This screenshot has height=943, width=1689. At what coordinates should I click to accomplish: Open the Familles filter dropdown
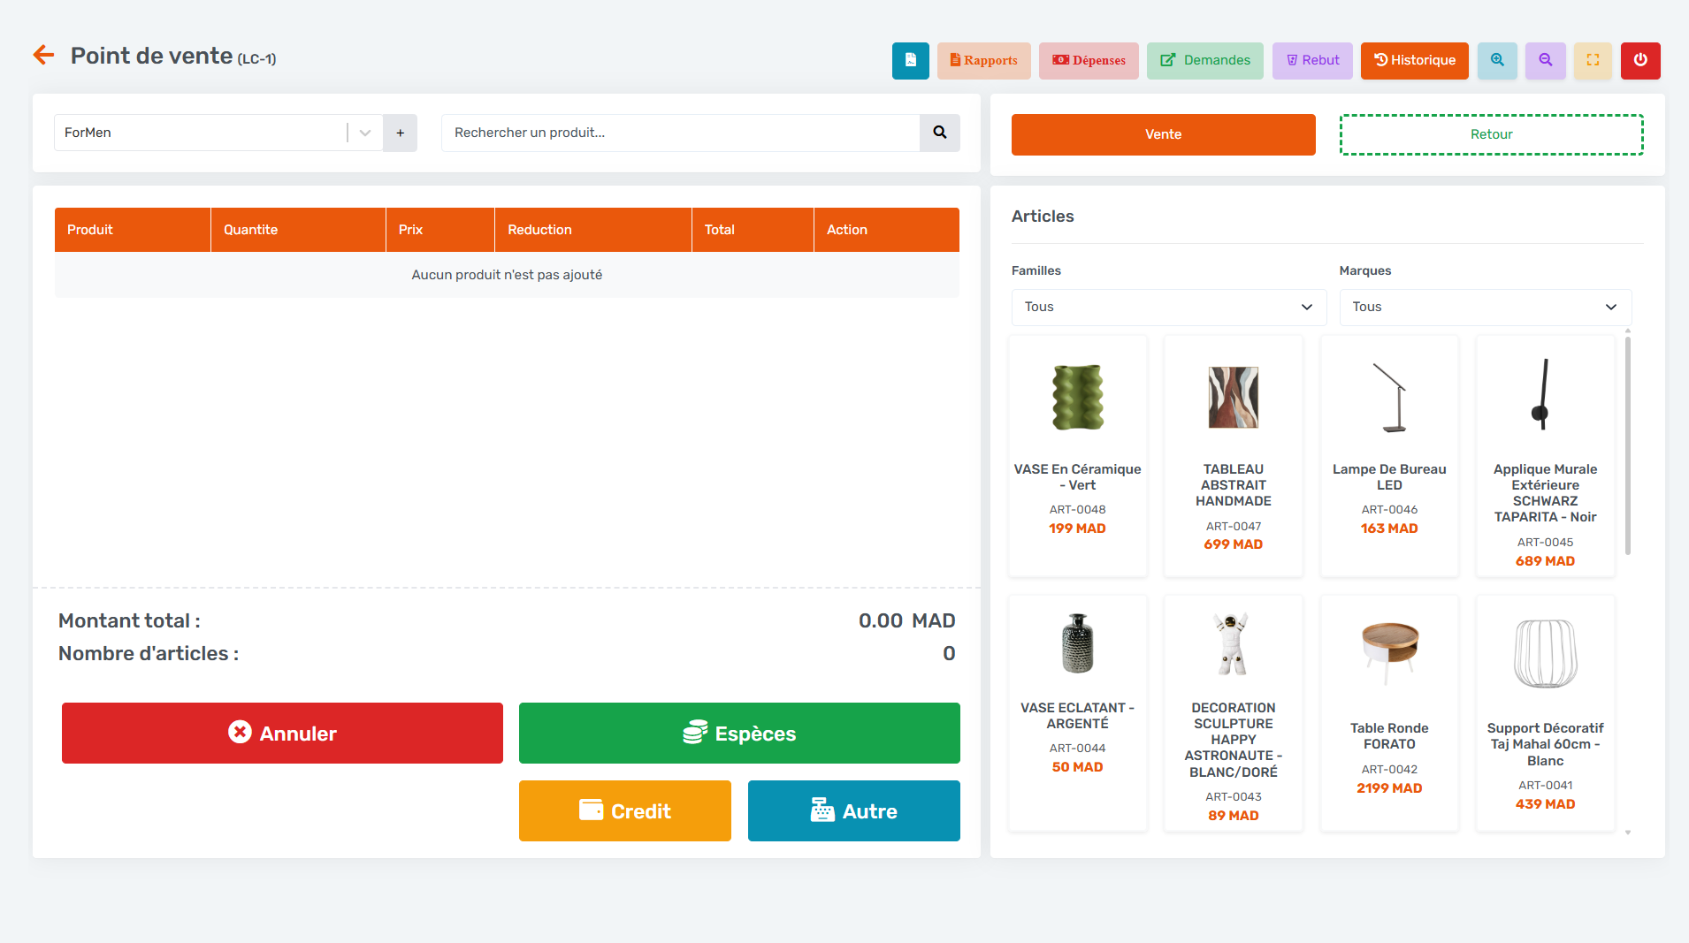[1168, 307]
